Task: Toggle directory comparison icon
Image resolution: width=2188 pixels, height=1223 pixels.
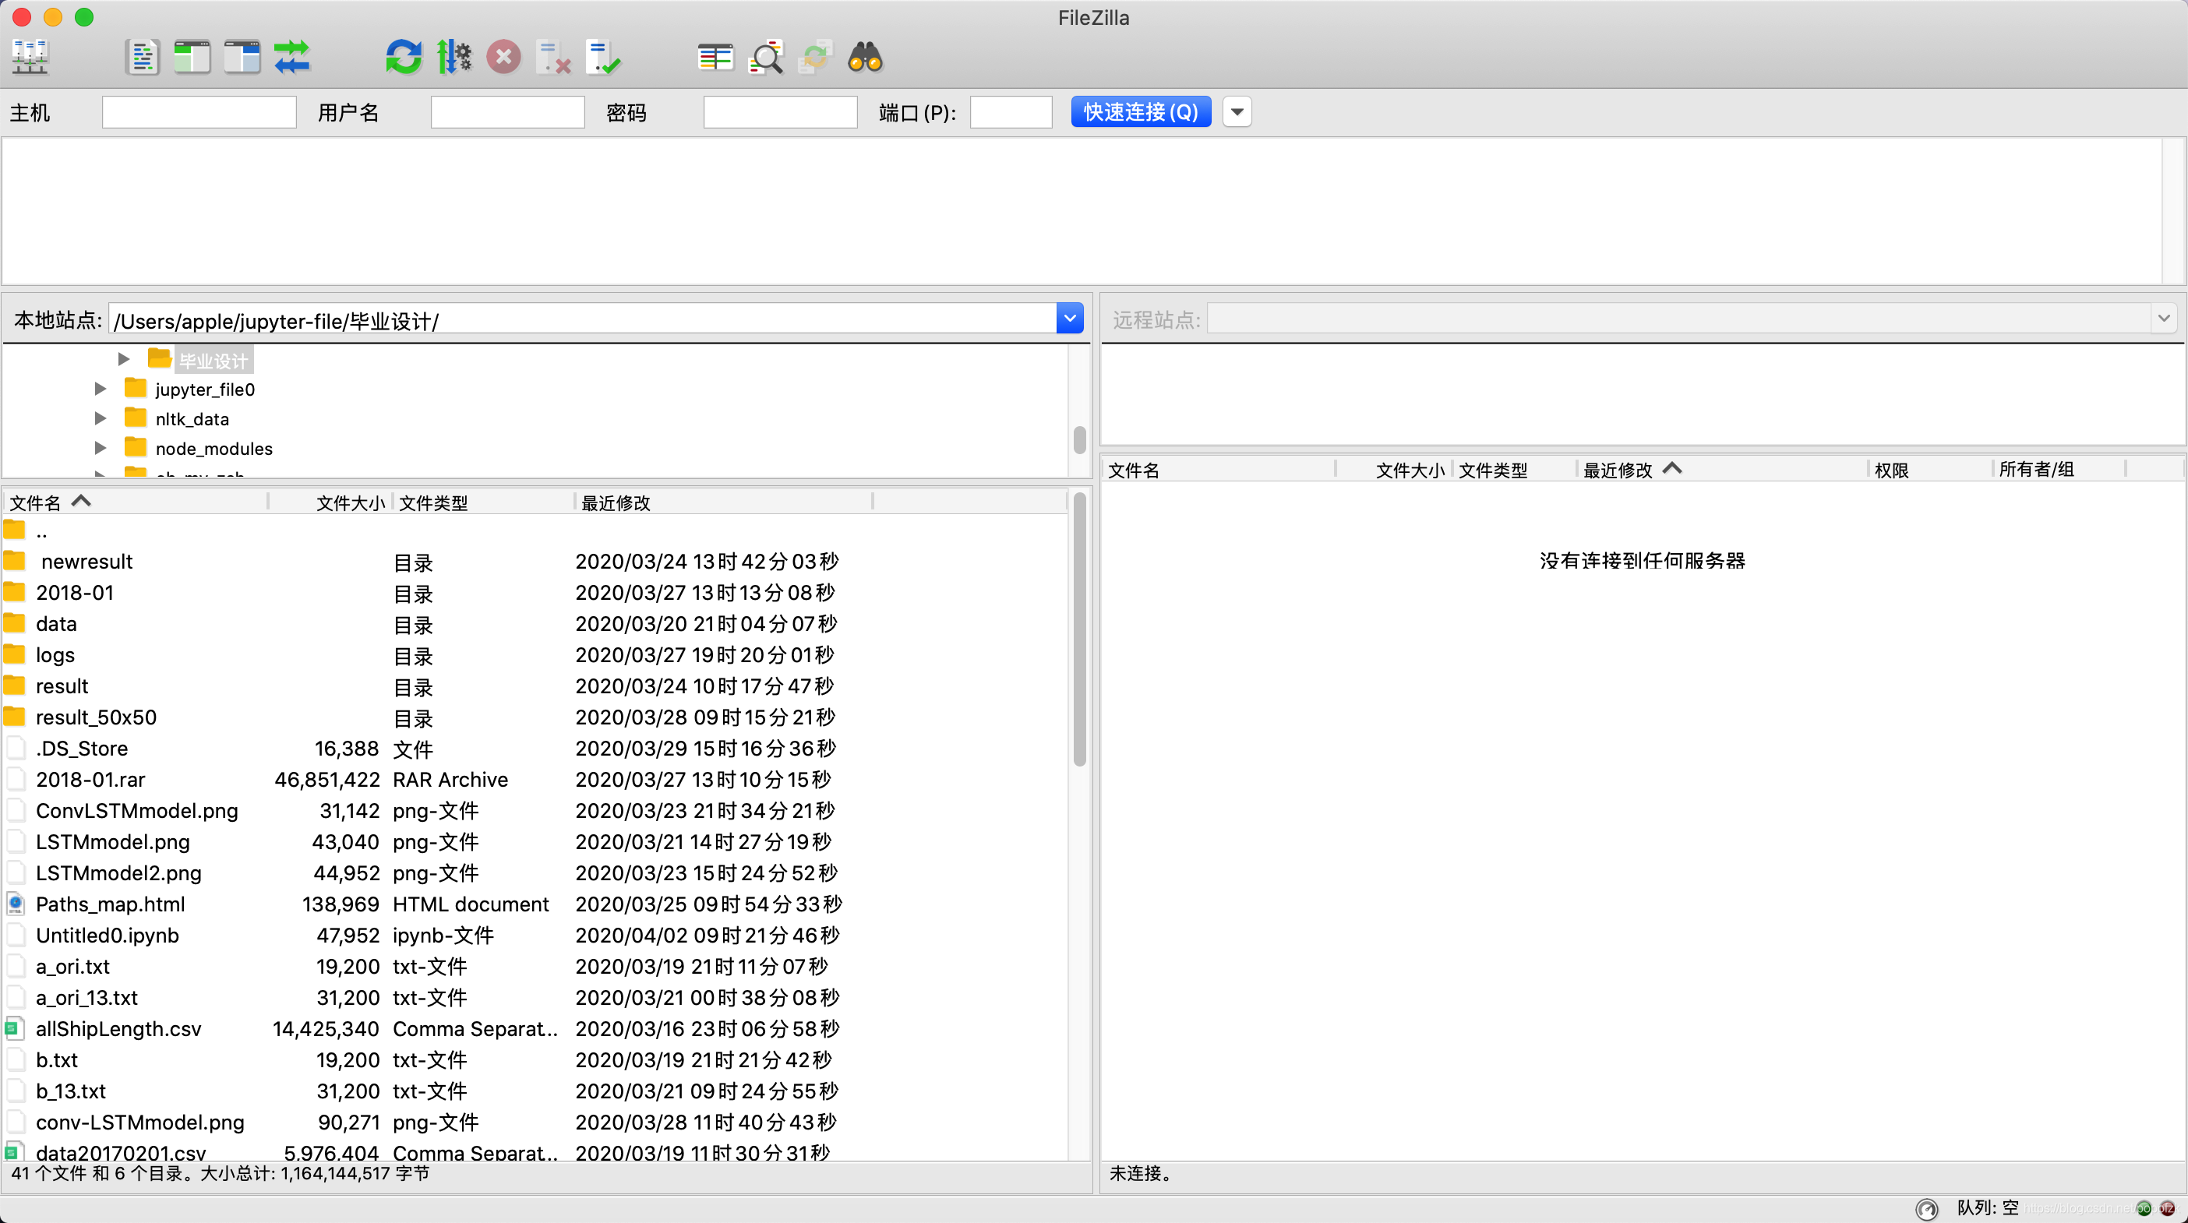Action: [x=765, y=58]
